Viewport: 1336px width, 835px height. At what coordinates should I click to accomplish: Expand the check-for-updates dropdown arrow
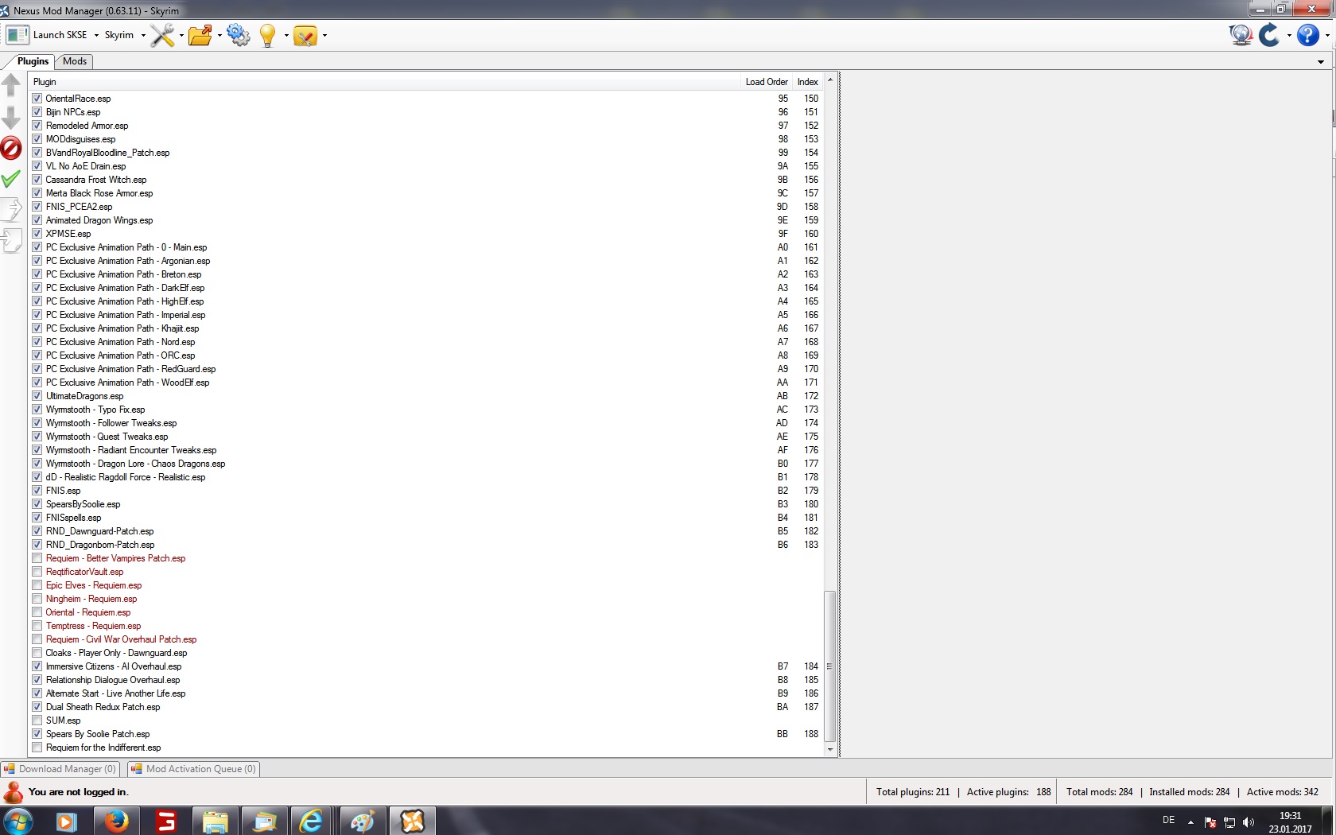[1289, 36]
